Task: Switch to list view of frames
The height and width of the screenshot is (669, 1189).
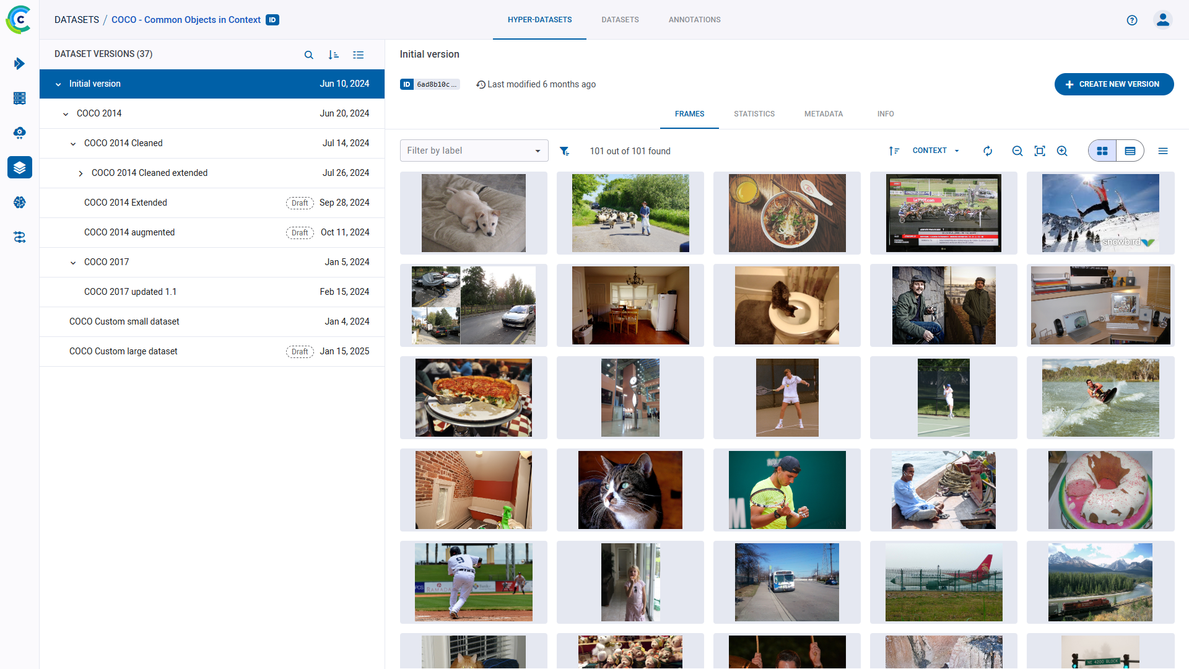Action: coord(1130,151)
